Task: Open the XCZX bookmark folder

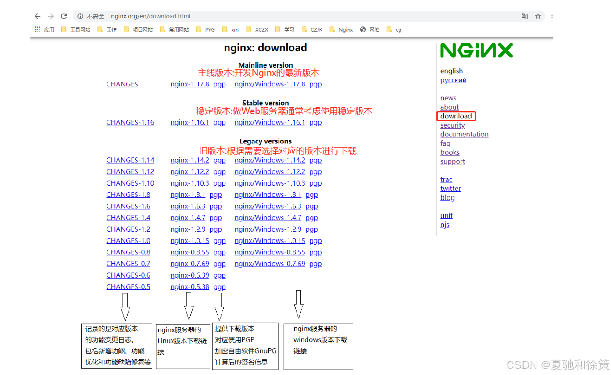Action: [257, 30]
